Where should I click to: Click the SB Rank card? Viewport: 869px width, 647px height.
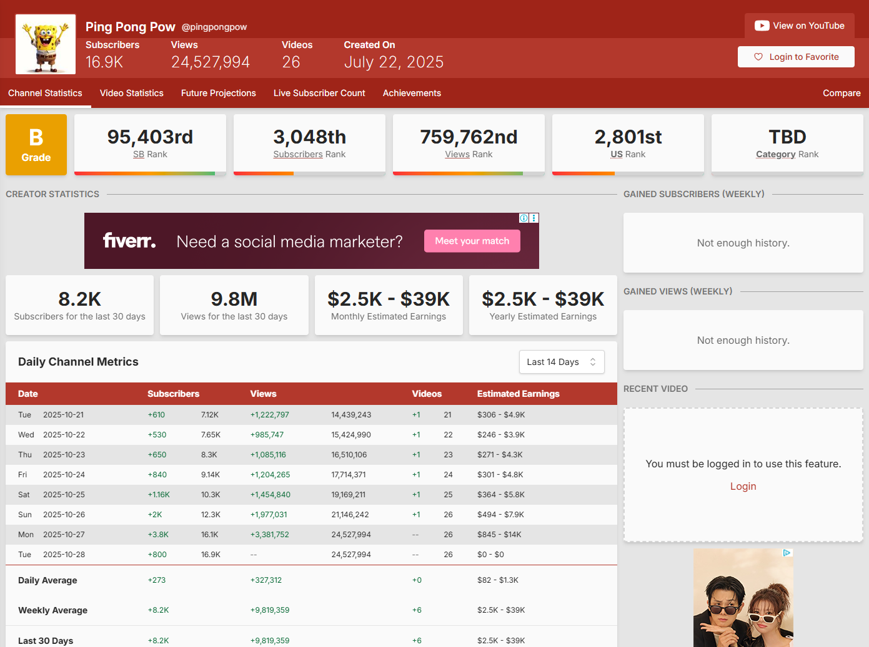(150, 144)
